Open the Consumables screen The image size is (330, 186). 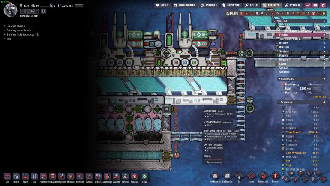coord(185,5)
